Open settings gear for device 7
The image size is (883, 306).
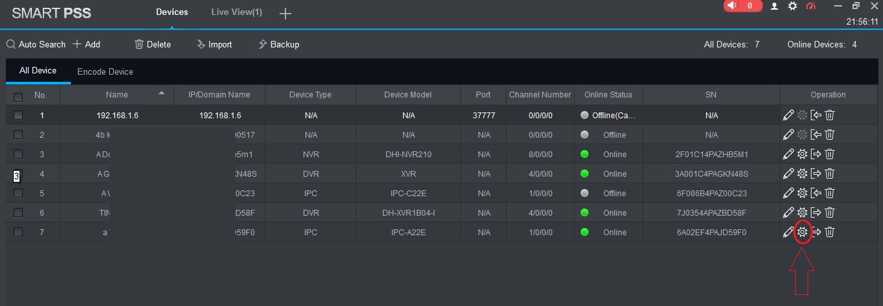pyautogui.click(x=802, y=232)
